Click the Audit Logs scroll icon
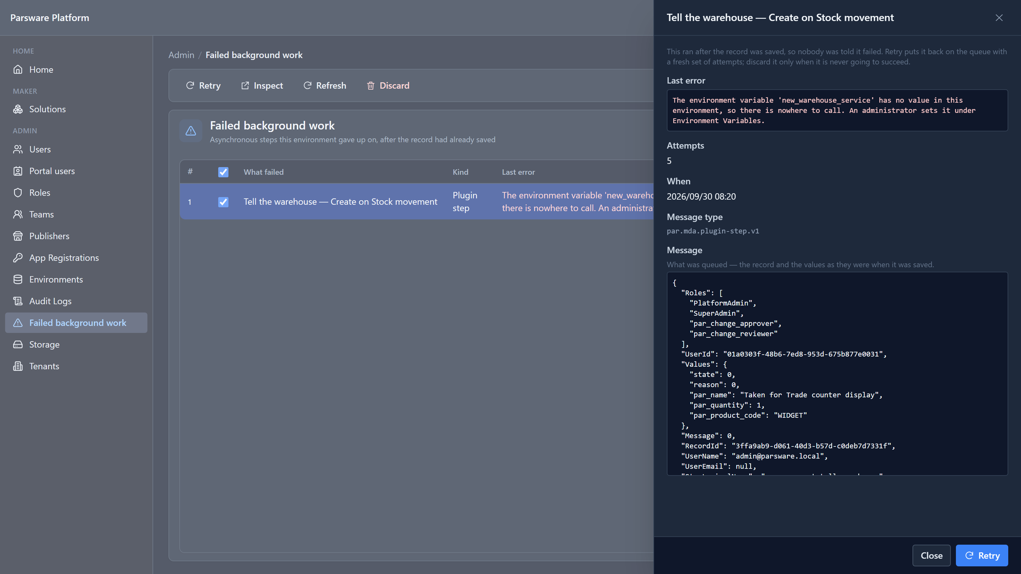 tap(18, 301)
